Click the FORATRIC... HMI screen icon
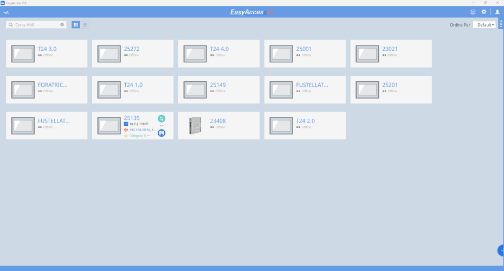Viewport: 504px width, 271px height. (23, 89)
